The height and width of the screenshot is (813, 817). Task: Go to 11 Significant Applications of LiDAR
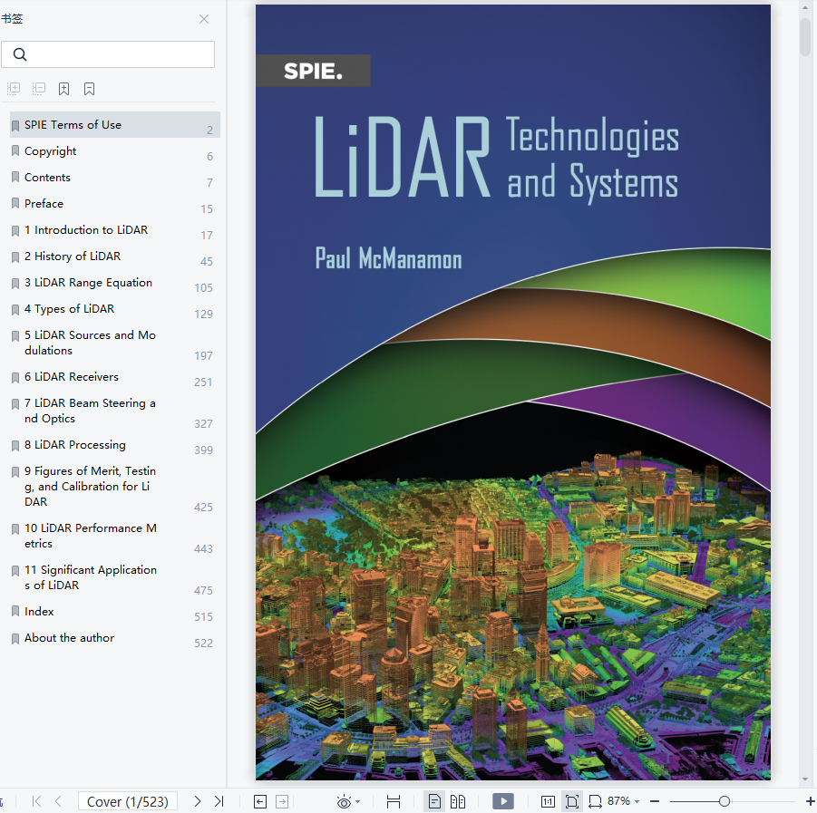point(115,577)
